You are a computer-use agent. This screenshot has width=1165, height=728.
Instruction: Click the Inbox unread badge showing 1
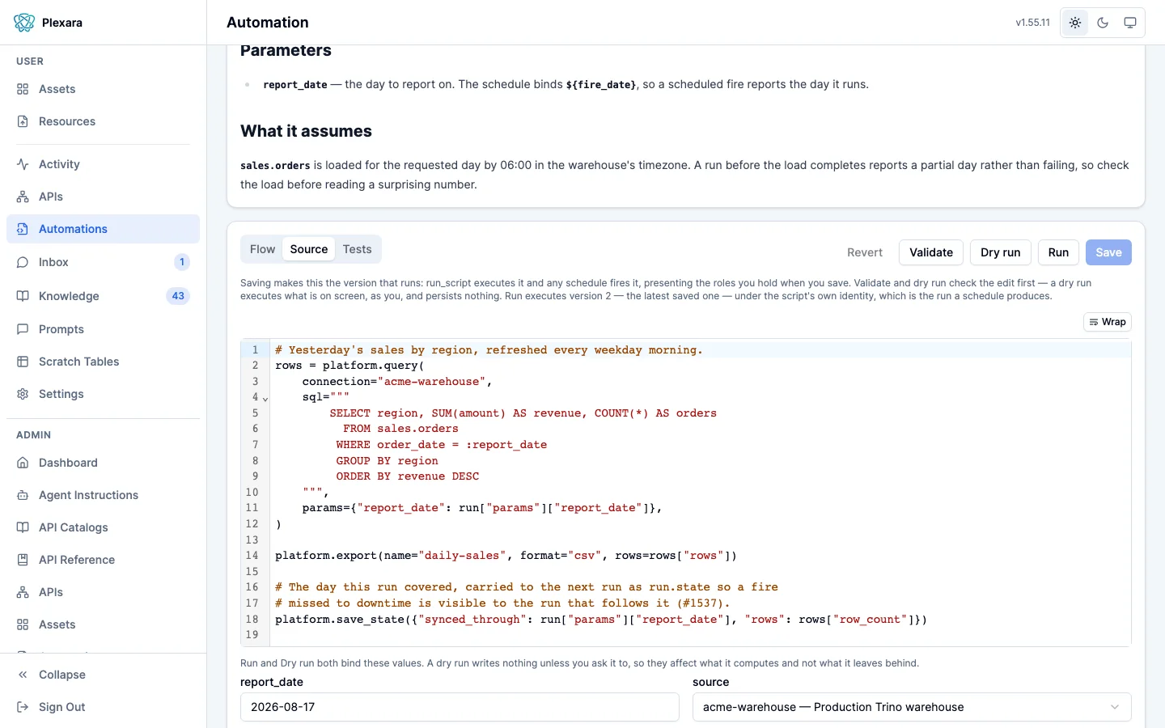pos(182,262)
